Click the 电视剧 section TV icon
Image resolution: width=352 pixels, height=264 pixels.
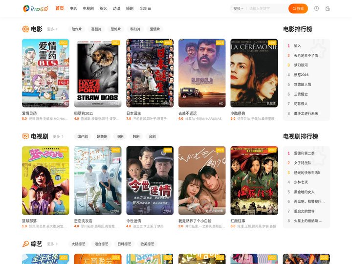pos(25,136)
